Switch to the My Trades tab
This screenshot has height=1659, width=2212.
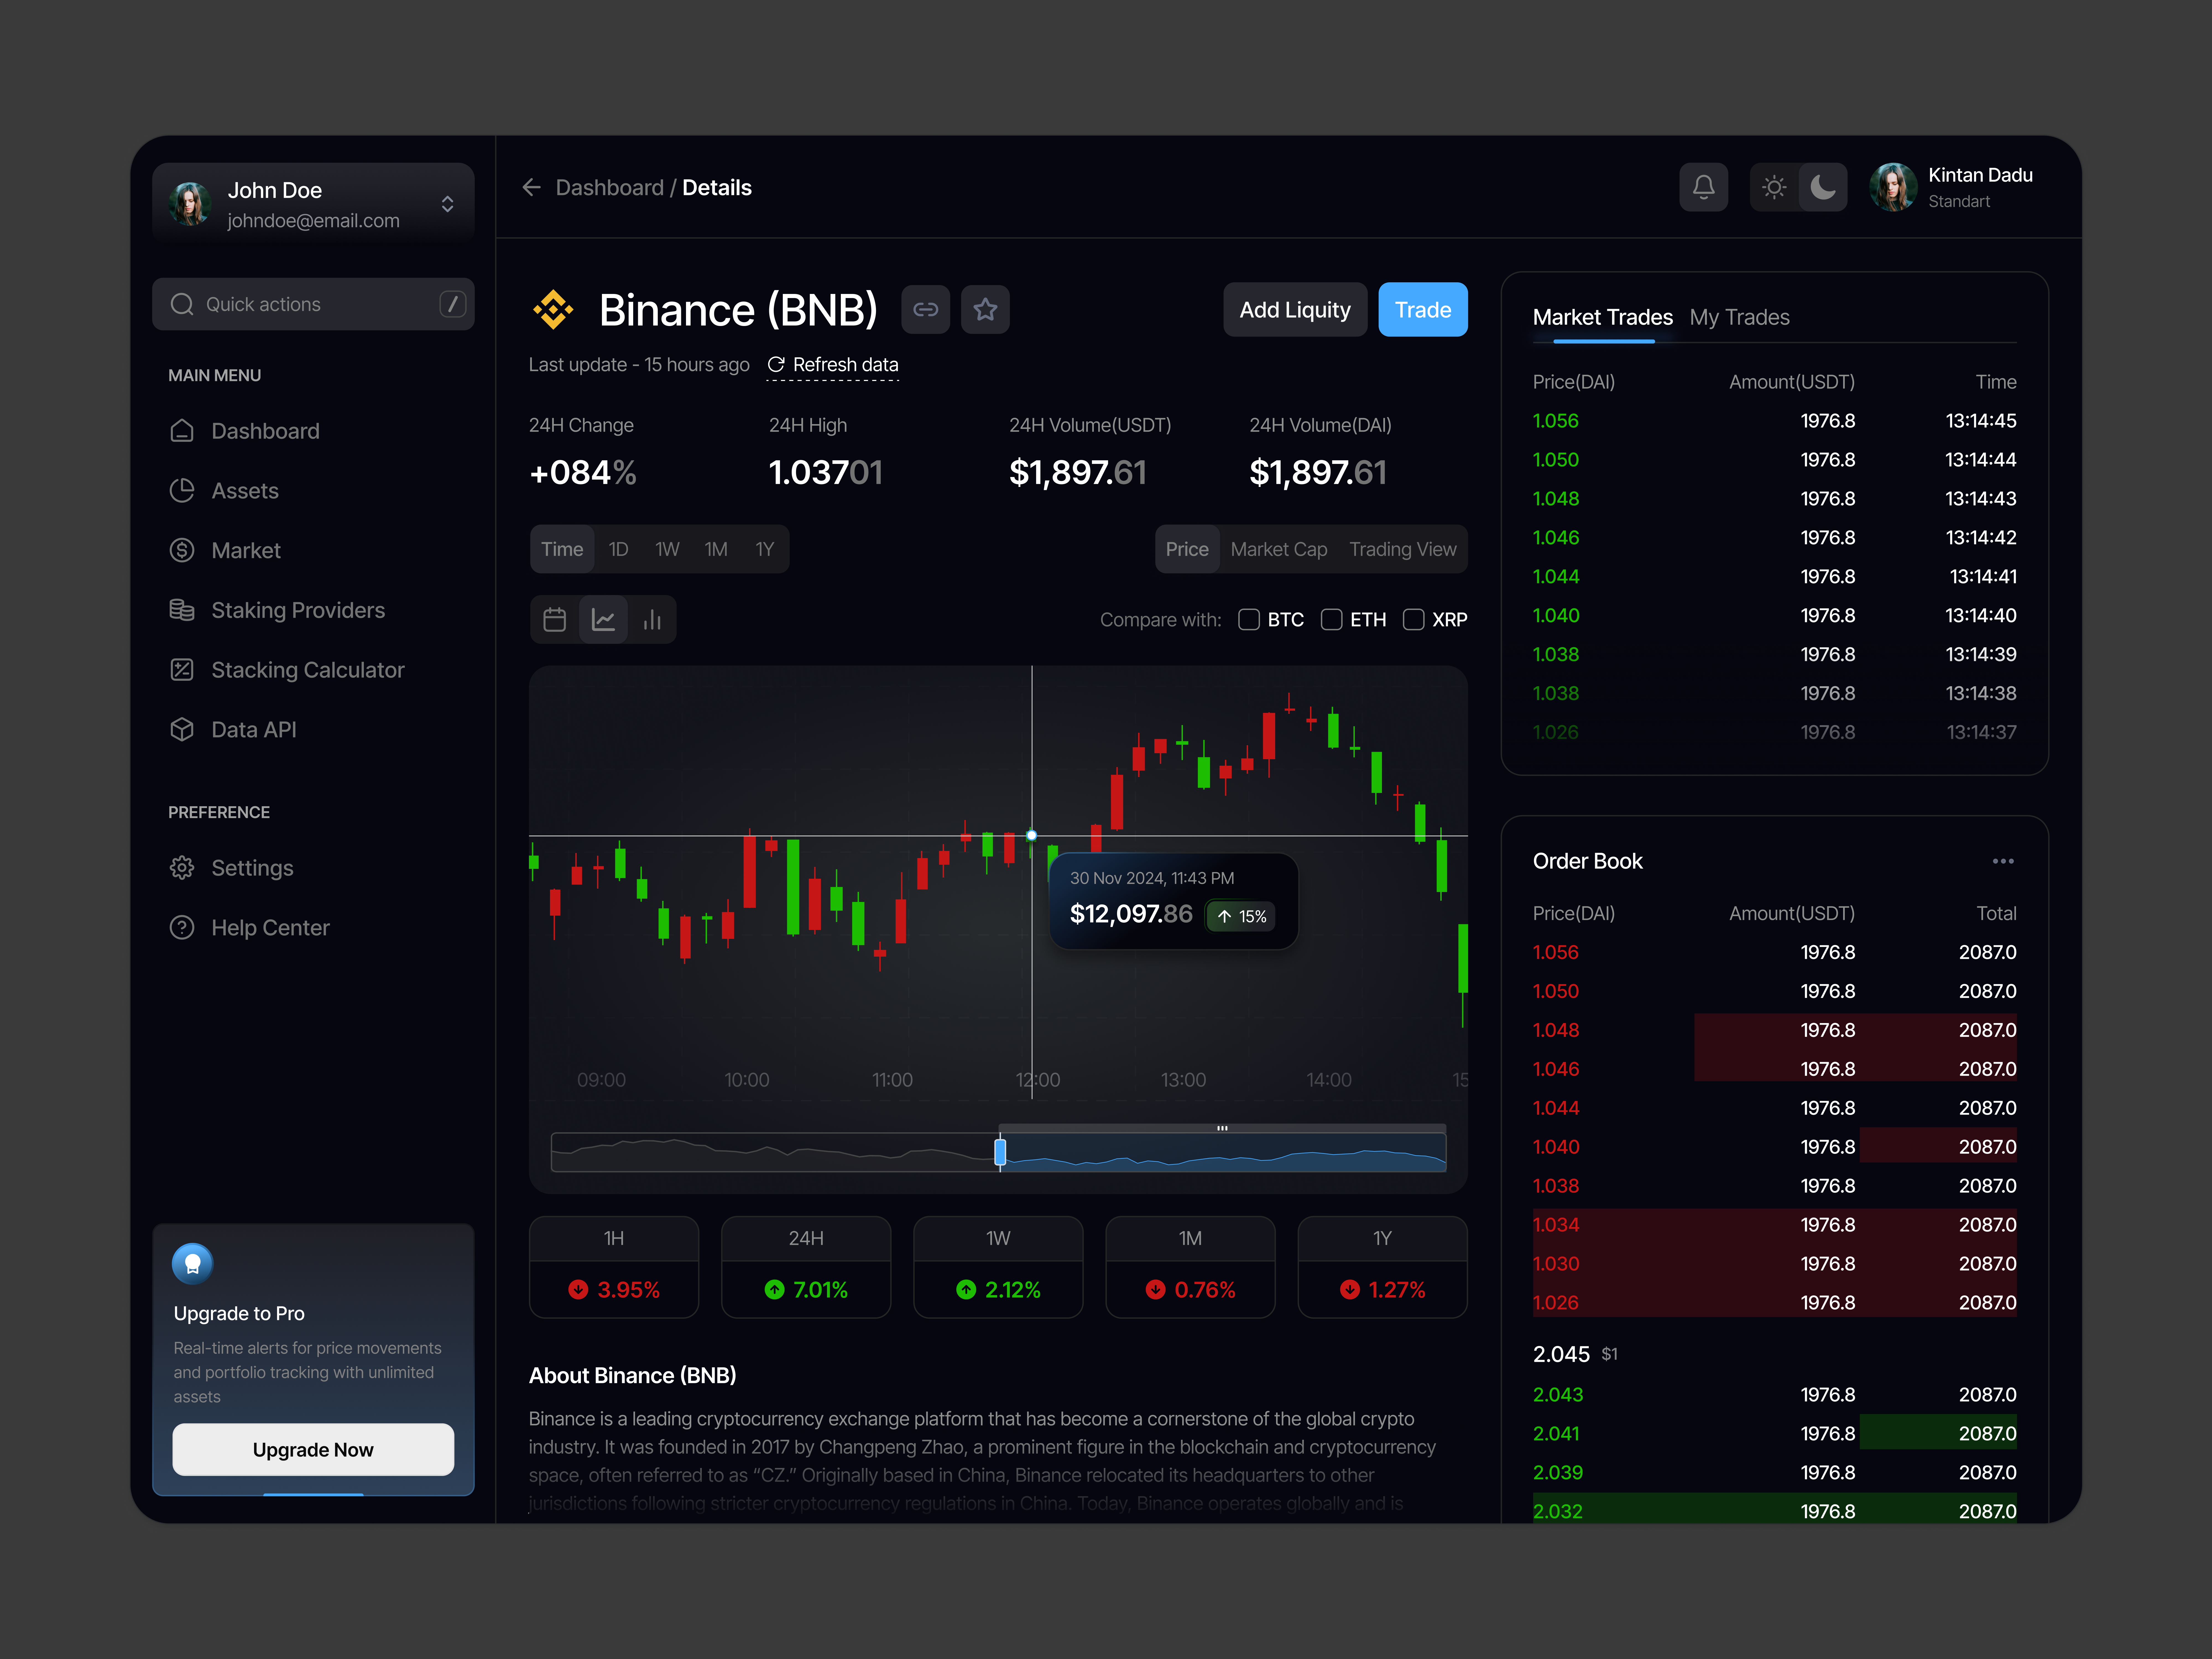[x=1740, y=317]
